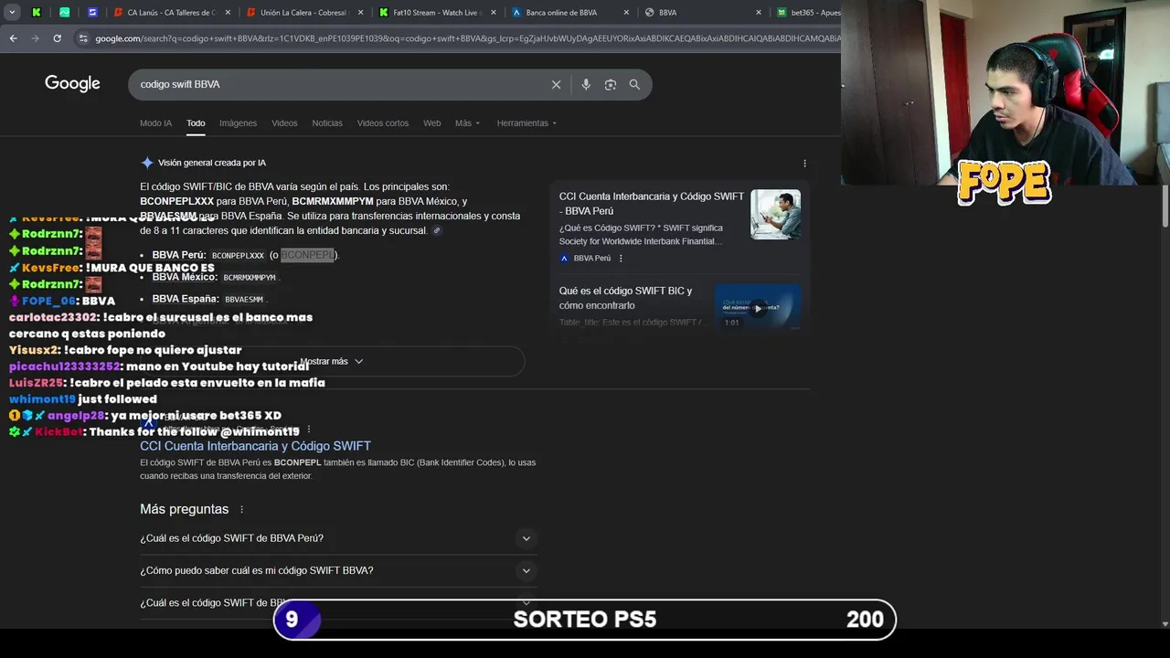Close the Banca online de BBVA tab
This screenshot has height=658, width=1170.
626,13
